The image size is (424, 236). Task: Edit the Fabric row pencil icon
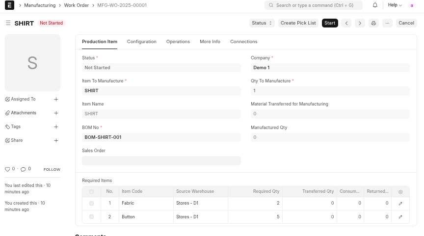coord(400,203)
